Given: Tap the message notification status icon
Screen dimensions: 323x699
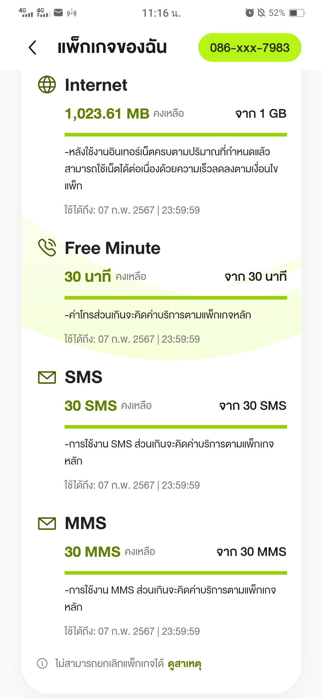Looking at the screenshot, I should click(58, 13).
